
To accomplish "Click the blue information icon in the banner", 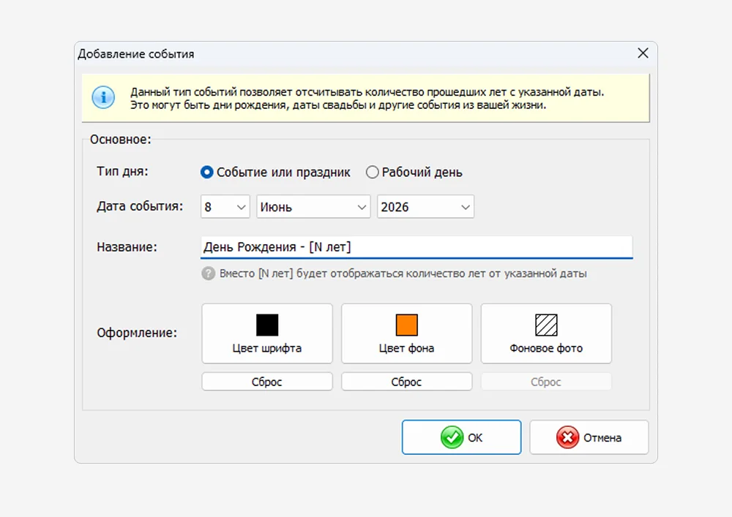I will pos(103,97).
